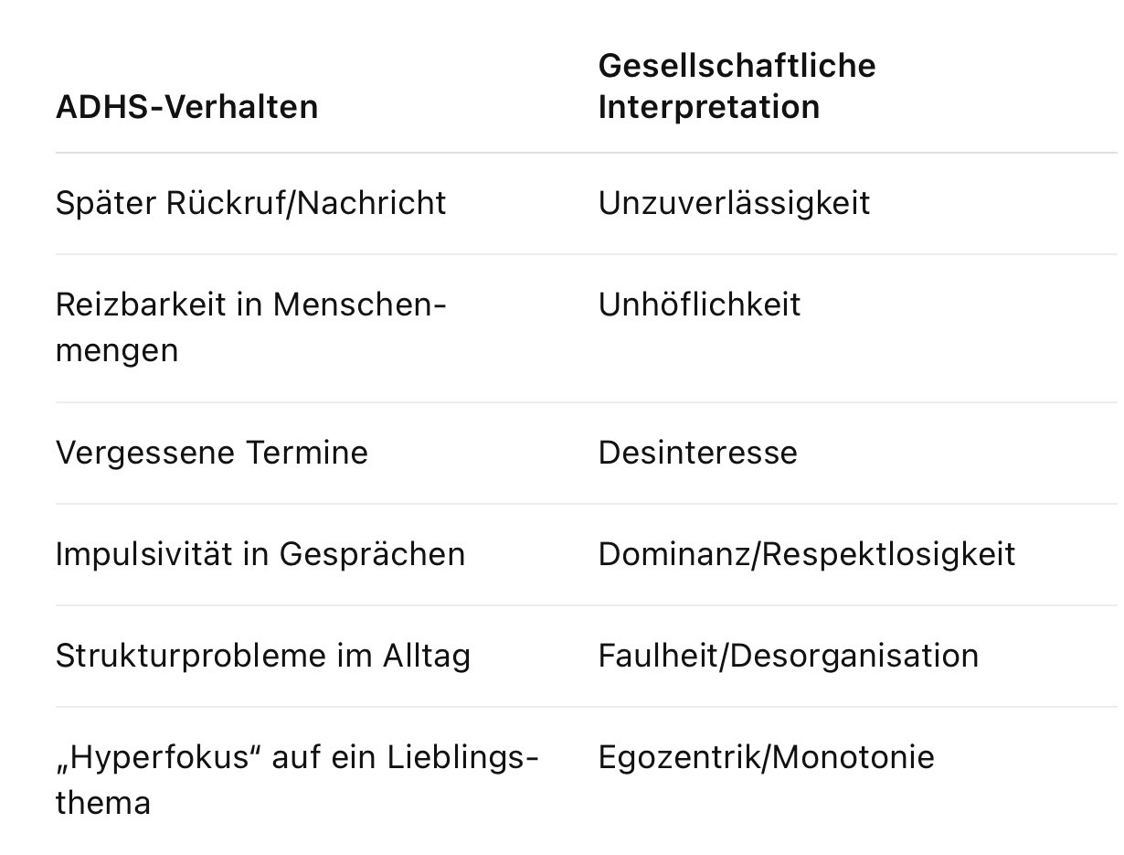Click the "Reizbarkeit in Menschenmengen" cell
The image size is (1124, 855).
click(x=250, y=326)
